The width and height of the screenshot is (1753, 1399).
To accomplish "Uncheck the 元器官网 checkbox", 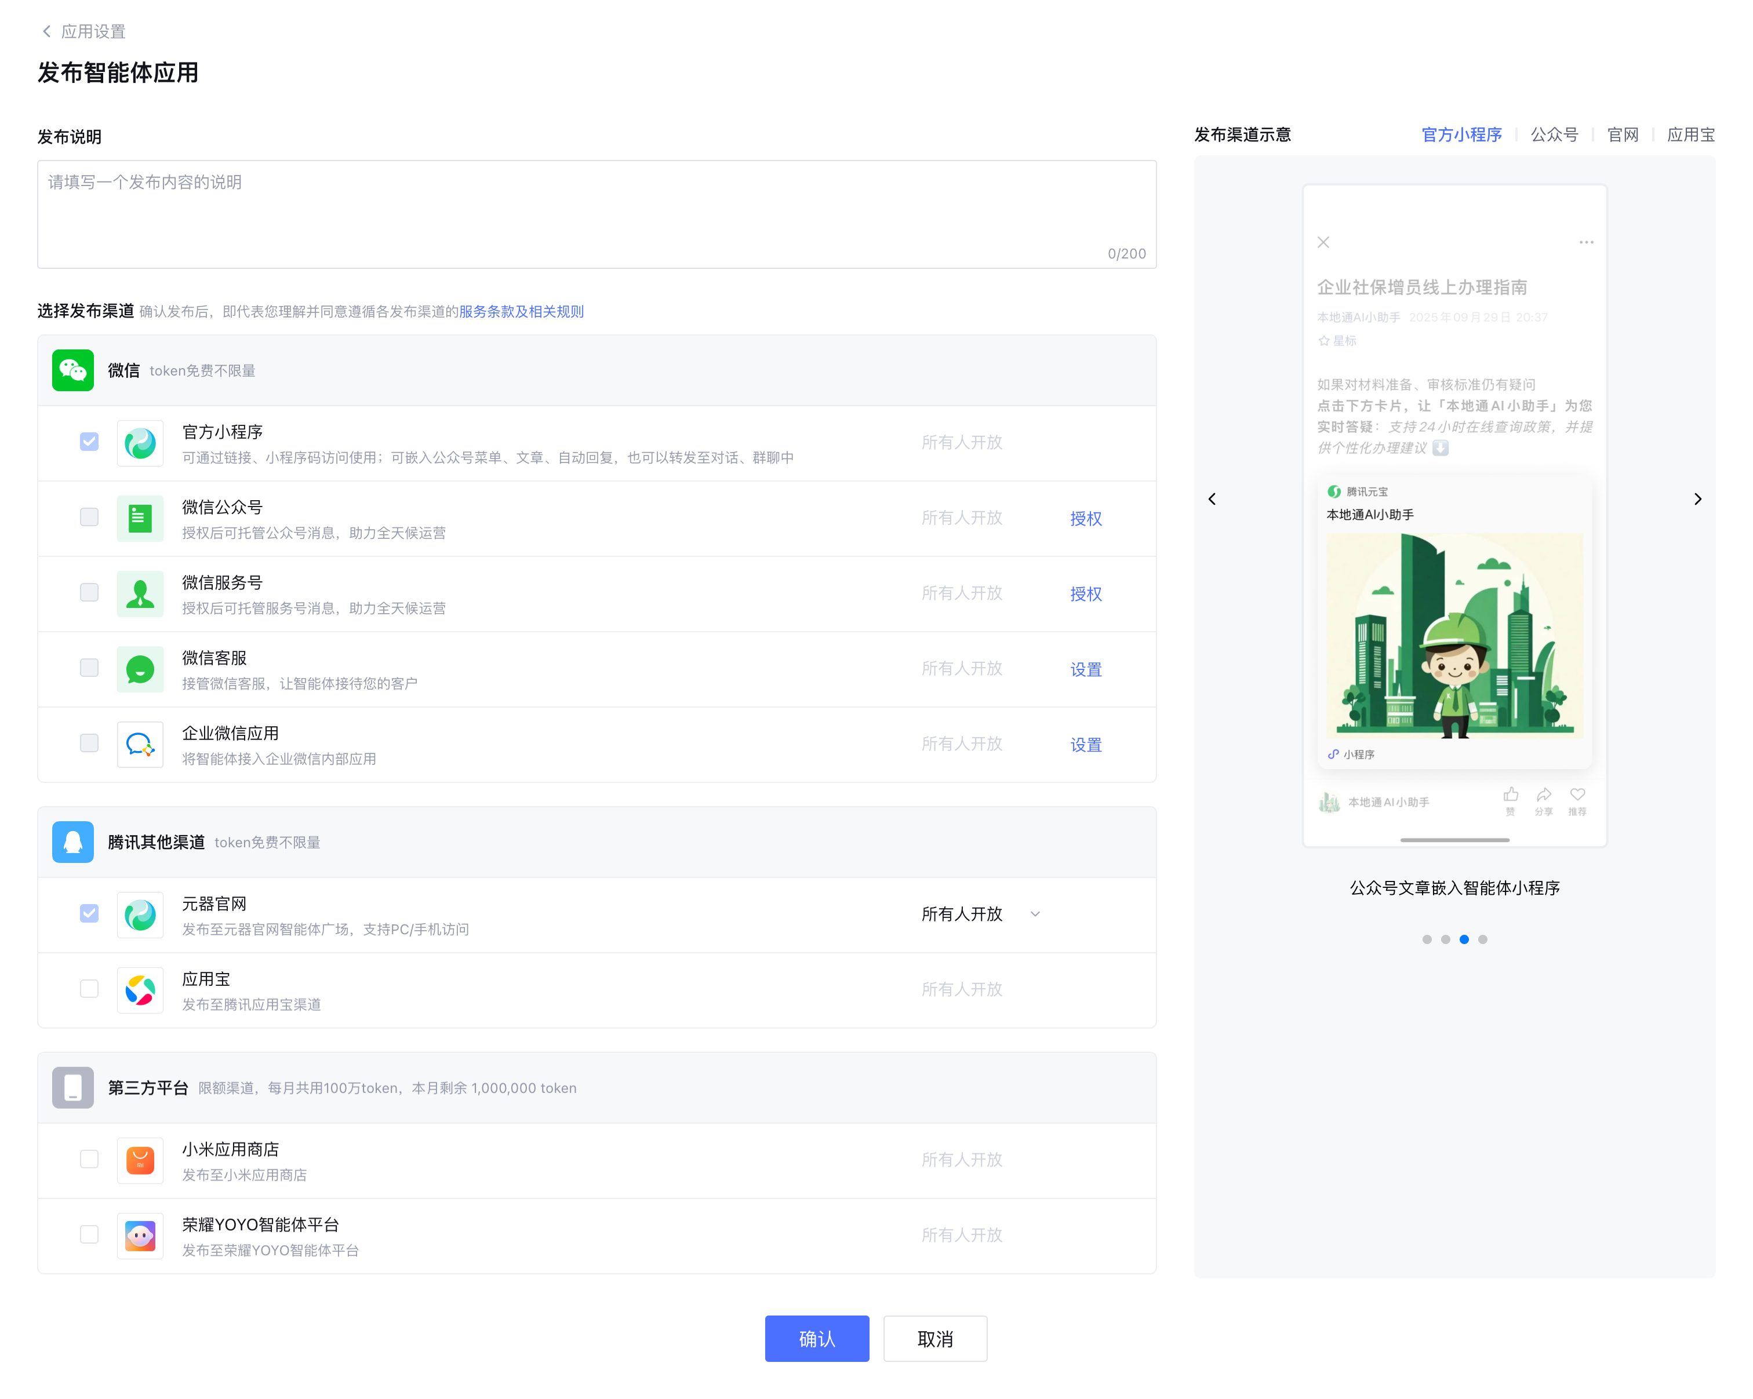I will pyautogui.click(x=89, y=914).
